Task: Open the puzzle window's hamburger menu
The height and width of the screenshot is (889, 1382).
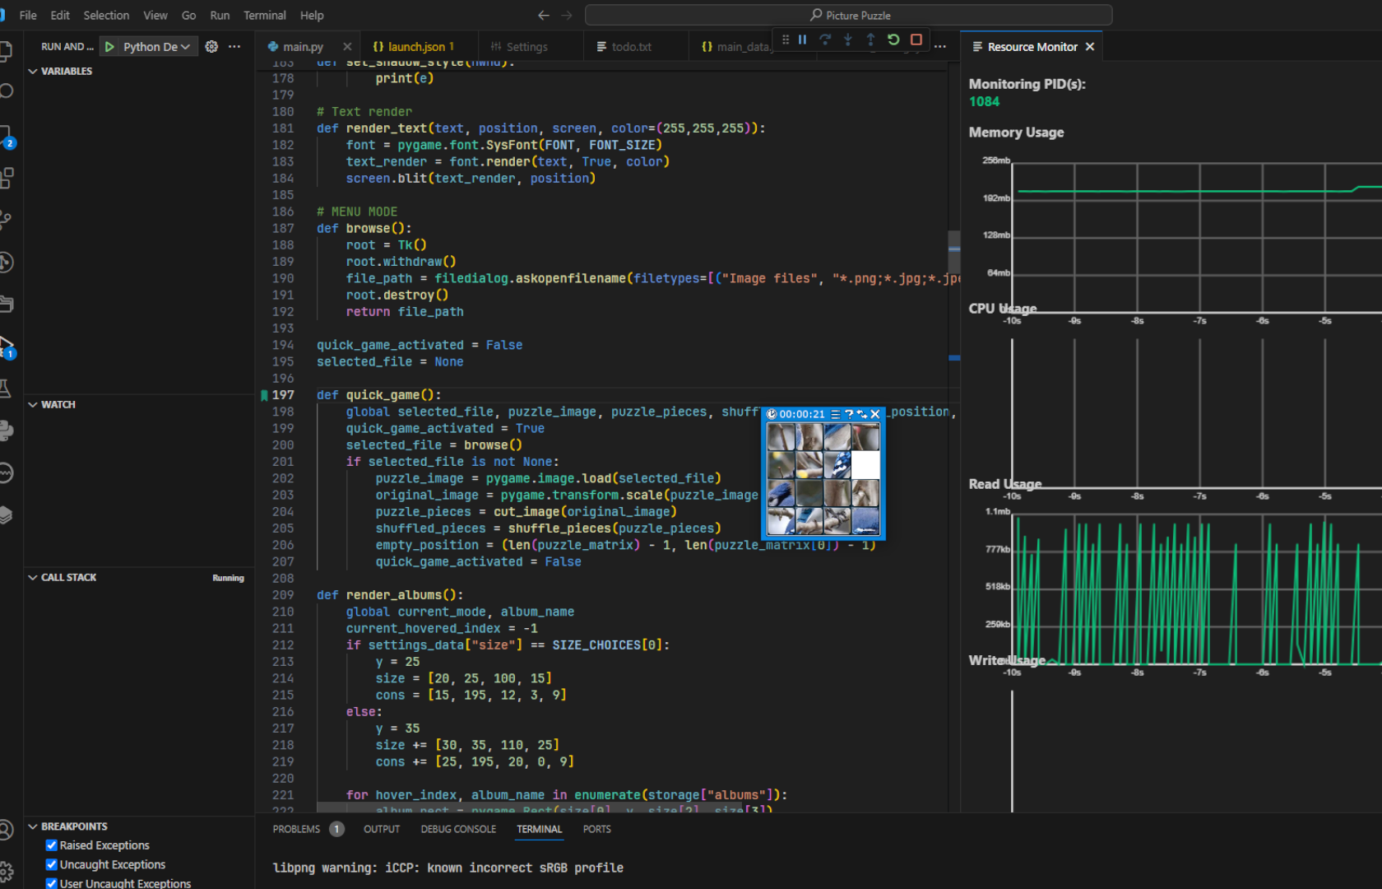Action: pos(835,414)
